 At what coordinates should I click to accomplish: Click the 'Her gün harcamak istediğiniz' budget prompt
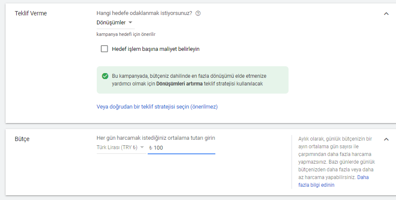click(156, 138)
